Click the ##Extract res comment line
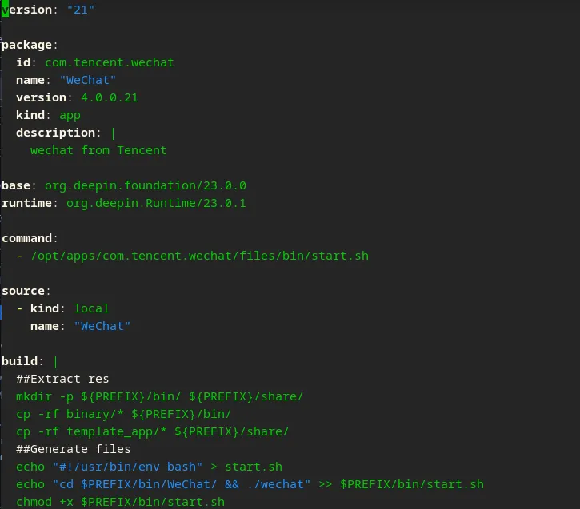Viewport: 580px width, 509px height. pyautogui.click(x=62, y=379)
